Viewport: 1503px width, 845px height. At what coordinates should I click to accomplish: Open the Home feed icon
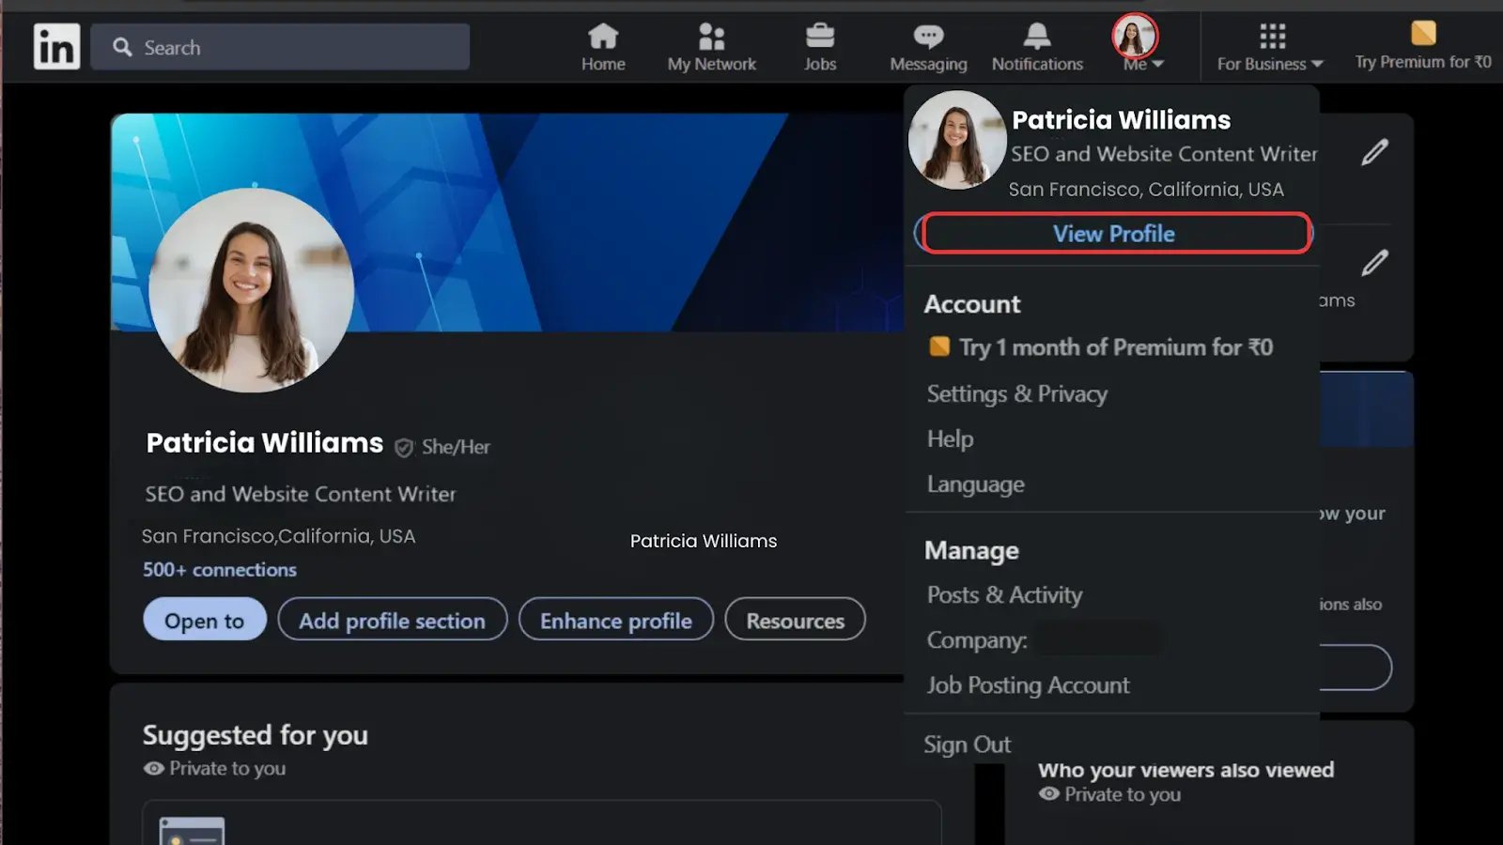tap(602, 38)
